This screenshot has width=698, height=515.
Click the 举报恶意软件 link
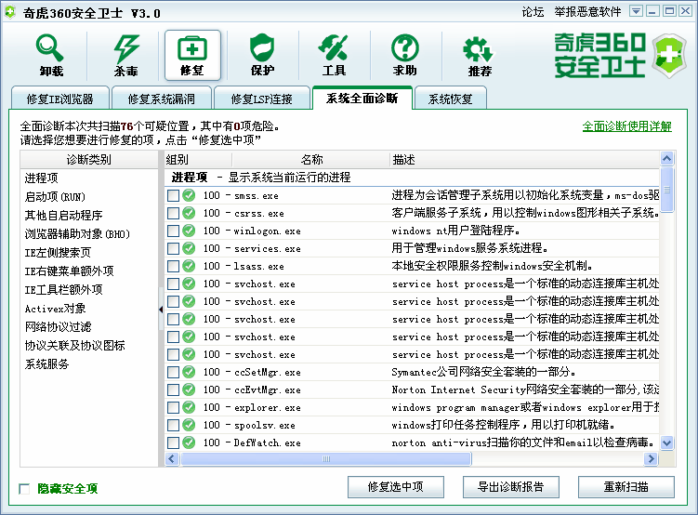pyautogui.click(x=587, y=11)
